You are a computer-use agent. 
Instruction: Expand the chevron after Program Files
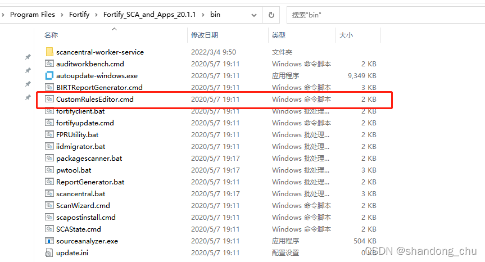point(62,15)
